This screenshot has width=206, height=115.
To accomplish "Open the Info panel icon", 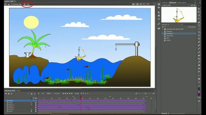I will [159, 16].
